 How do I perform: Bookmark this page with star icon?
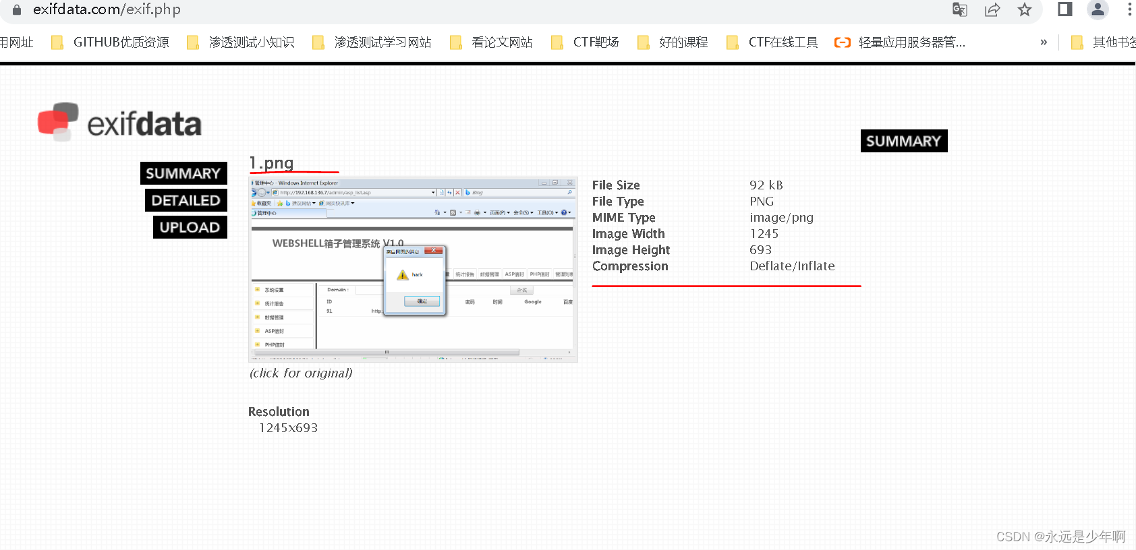tap(1025, 9)
